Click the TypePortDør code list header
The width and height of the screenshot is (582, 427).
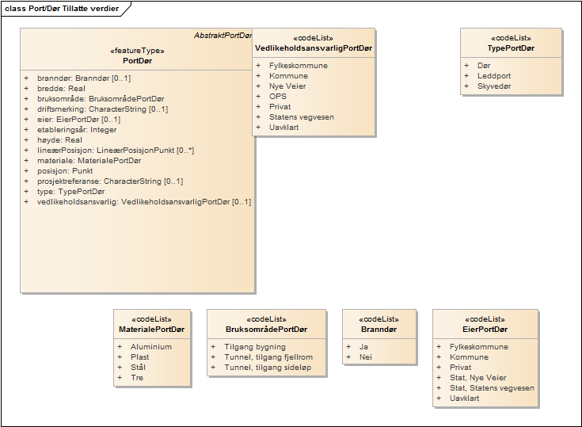pyautogui.click(x=511, y=48)
